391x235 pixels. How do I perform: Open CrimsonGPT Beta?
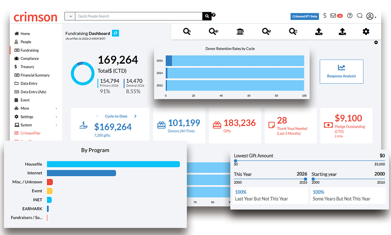(305, 16)
